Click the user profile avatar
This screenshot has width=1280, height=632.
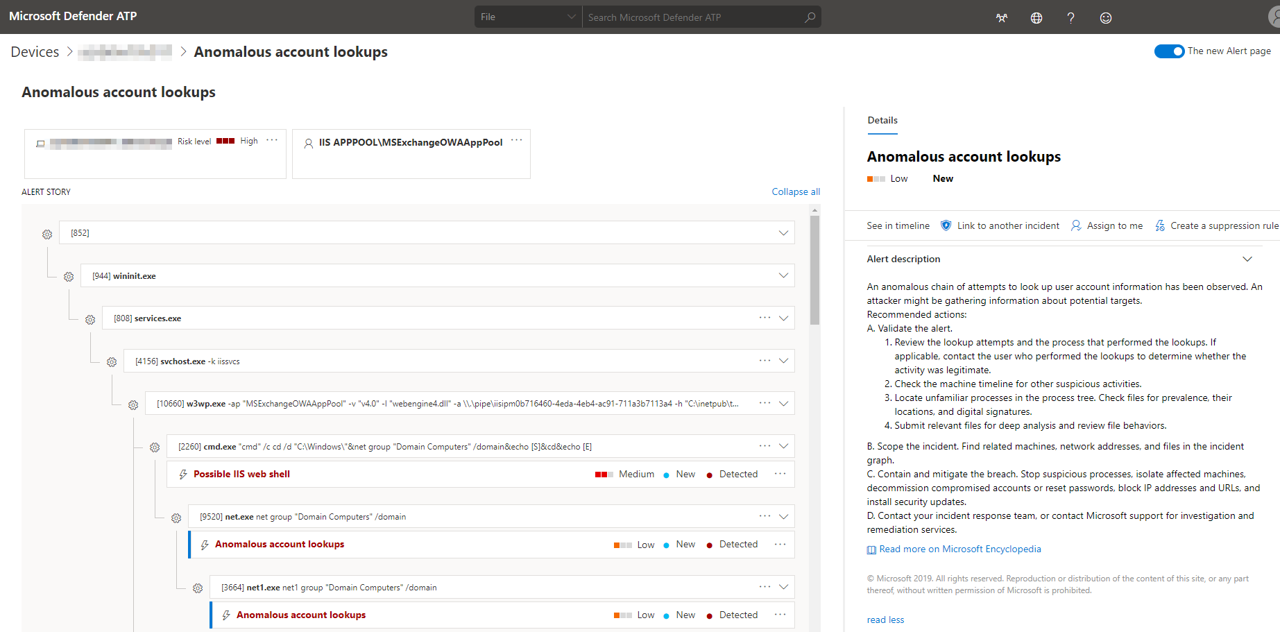[x=1272, y=17]
